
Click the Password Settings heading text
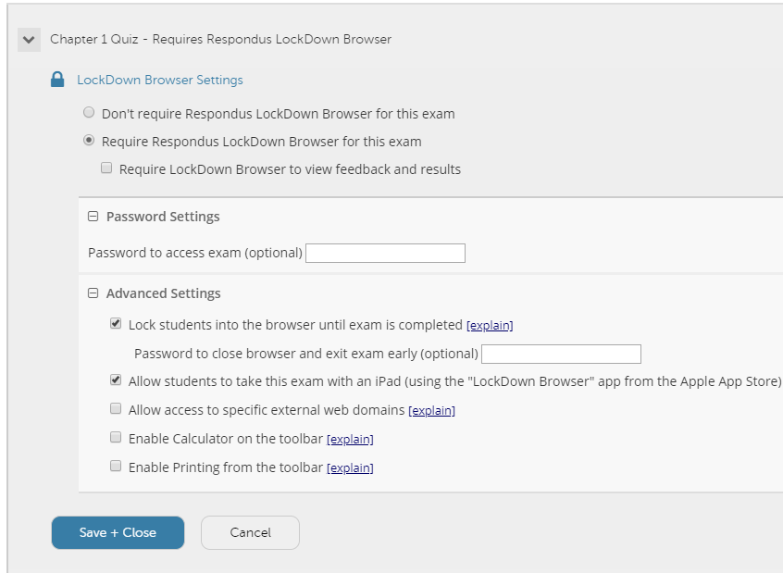tap(163, 217)
